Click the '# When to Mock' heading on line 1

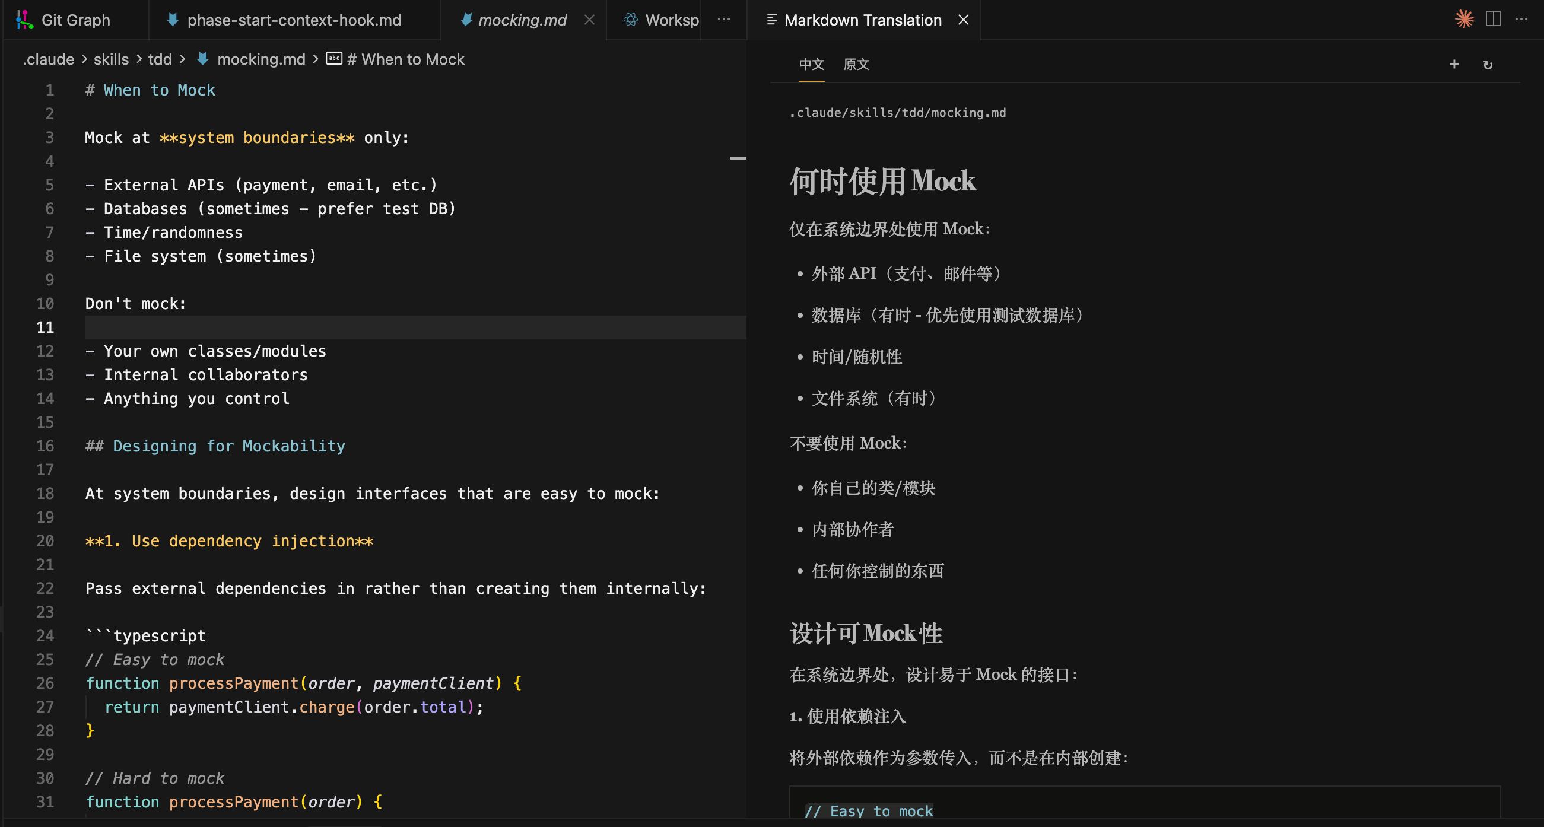[x=150, y=90]
